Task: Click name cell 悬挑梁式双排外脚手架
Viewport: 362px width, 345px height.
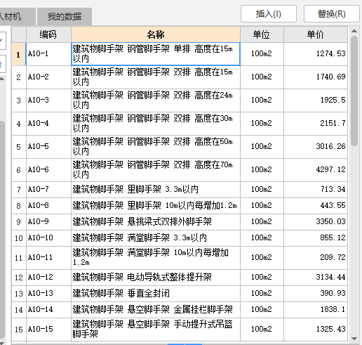Action: click(156, 222)
